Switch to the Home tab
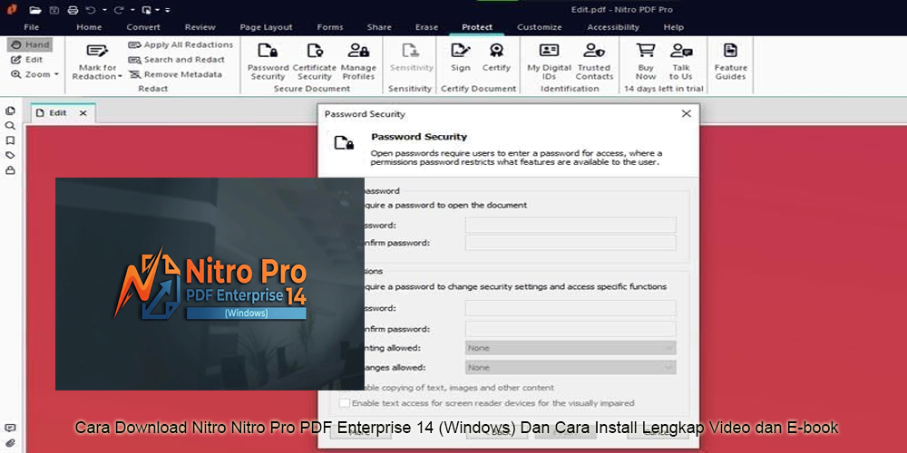This screenshot has width=907, height=453. coord(89,27)
